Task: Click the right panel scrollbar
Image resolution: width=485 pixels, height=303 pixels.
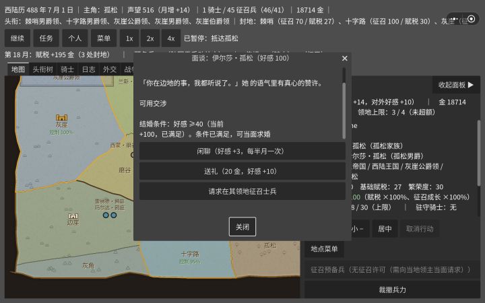Action: tap(478, 153)
